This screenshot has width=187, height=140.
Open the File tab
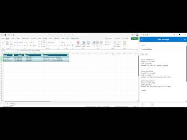point(3,38)
